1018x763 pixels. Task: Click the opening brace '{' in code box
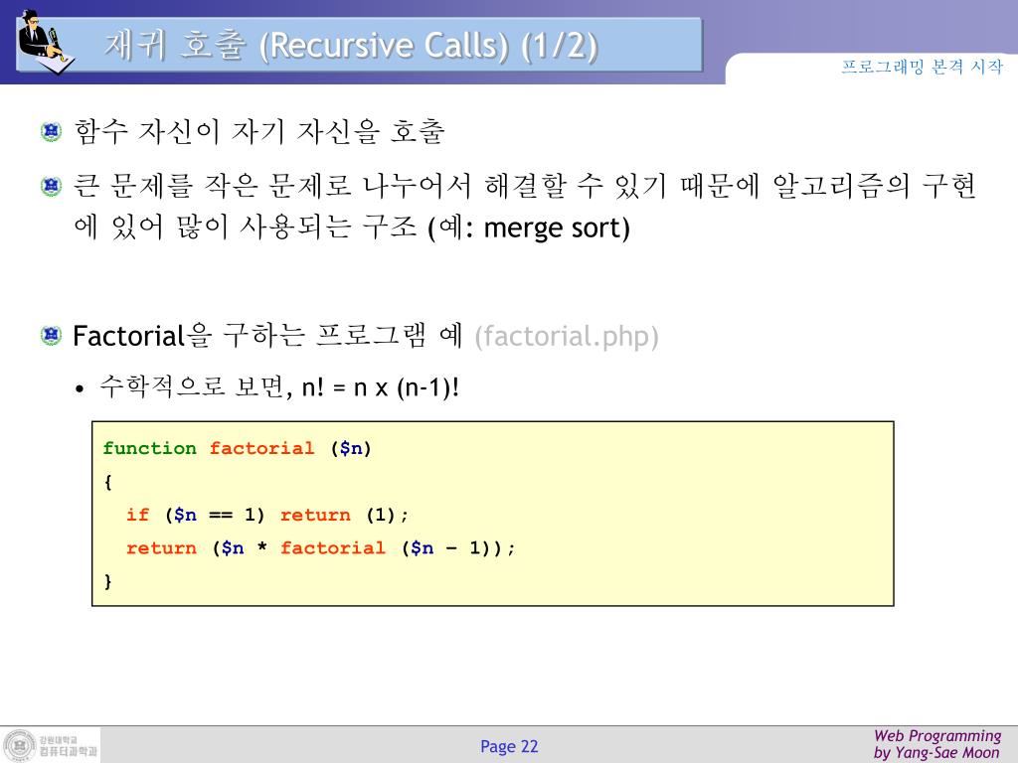[x=107, y=482]
